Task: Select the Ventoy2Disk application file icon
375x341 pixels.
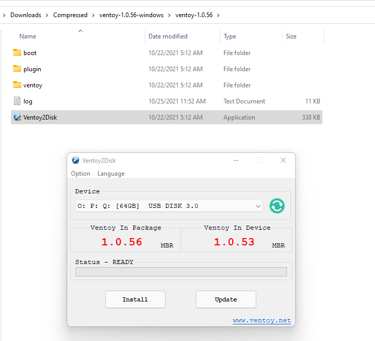Action: click(17, 117)
